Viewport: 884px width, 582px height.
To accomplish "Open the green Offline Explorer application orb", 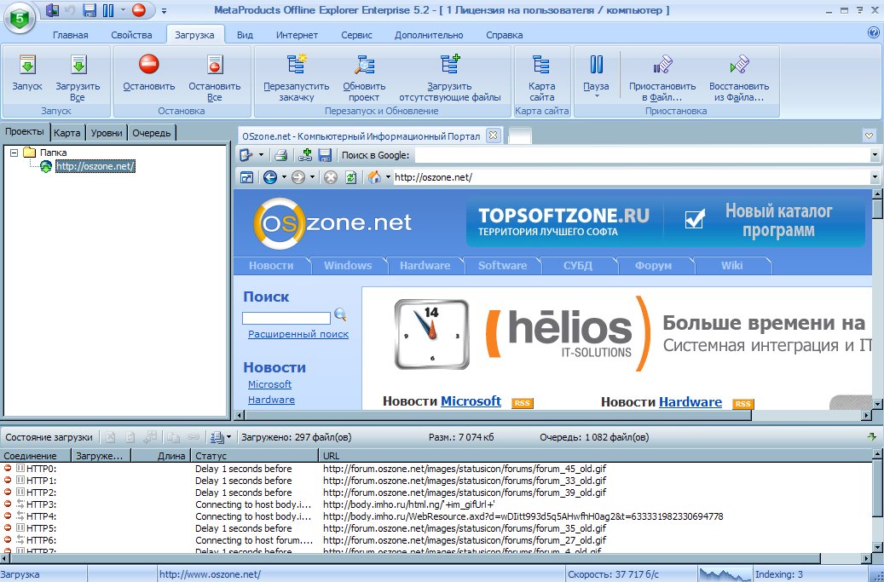I will pos(20,19).
